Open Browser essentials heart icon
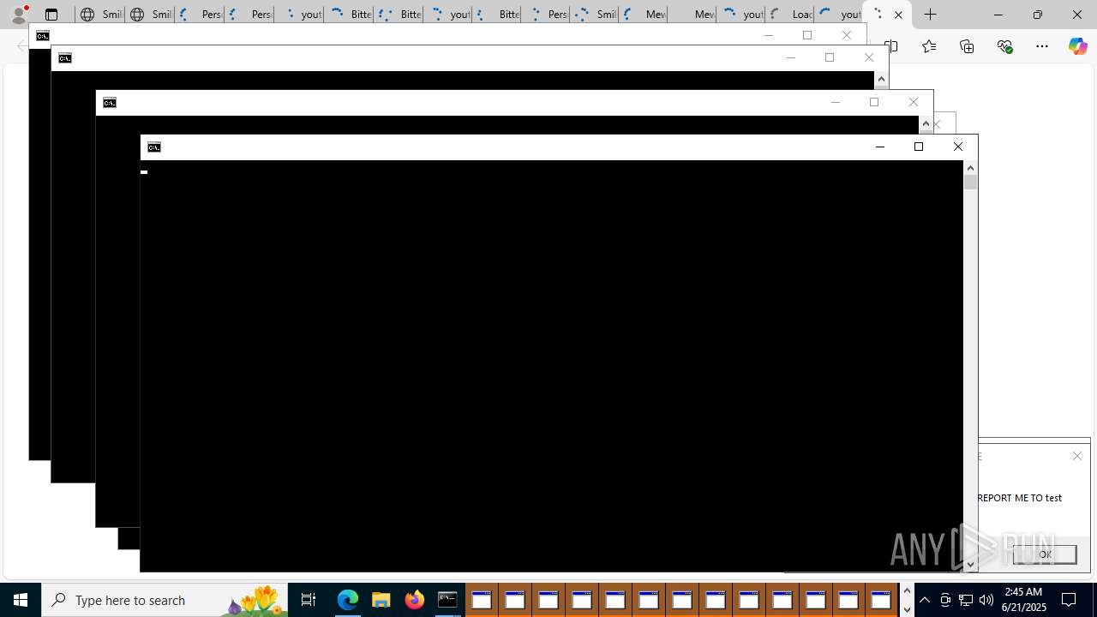Viewport: 1097px width, 617px height. (1004, 46)
